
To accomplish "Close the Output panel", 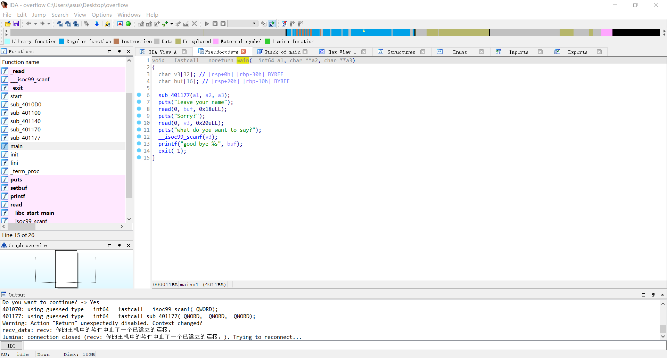I will point(662,295).
